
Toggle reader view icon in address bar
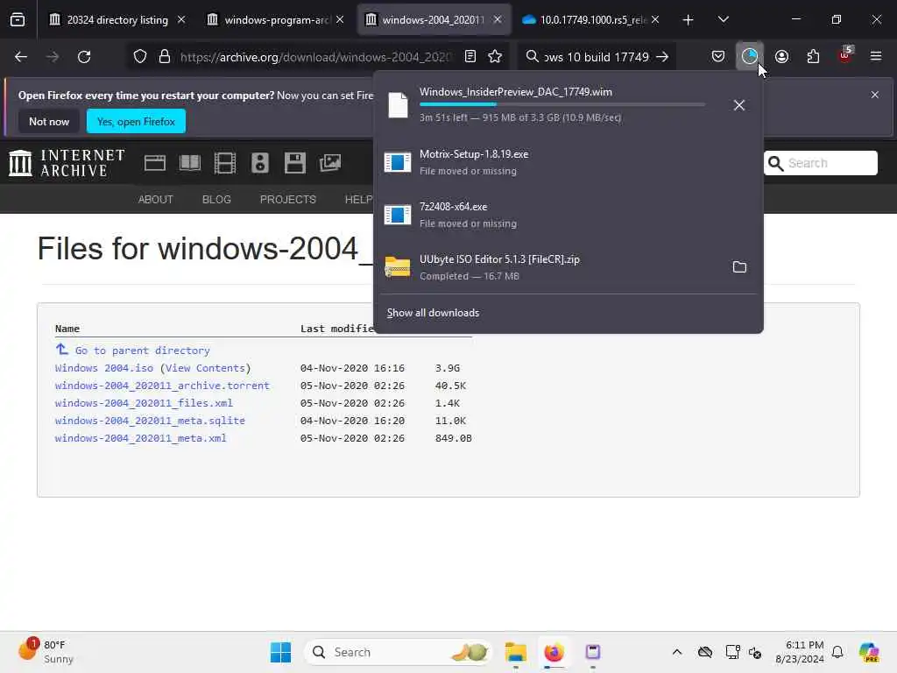click(470, 57)
